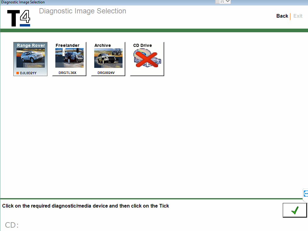The height and width of the screenshot is (231, 308).
Task: Go Back to the previous screen
Action: click(282, 16)
